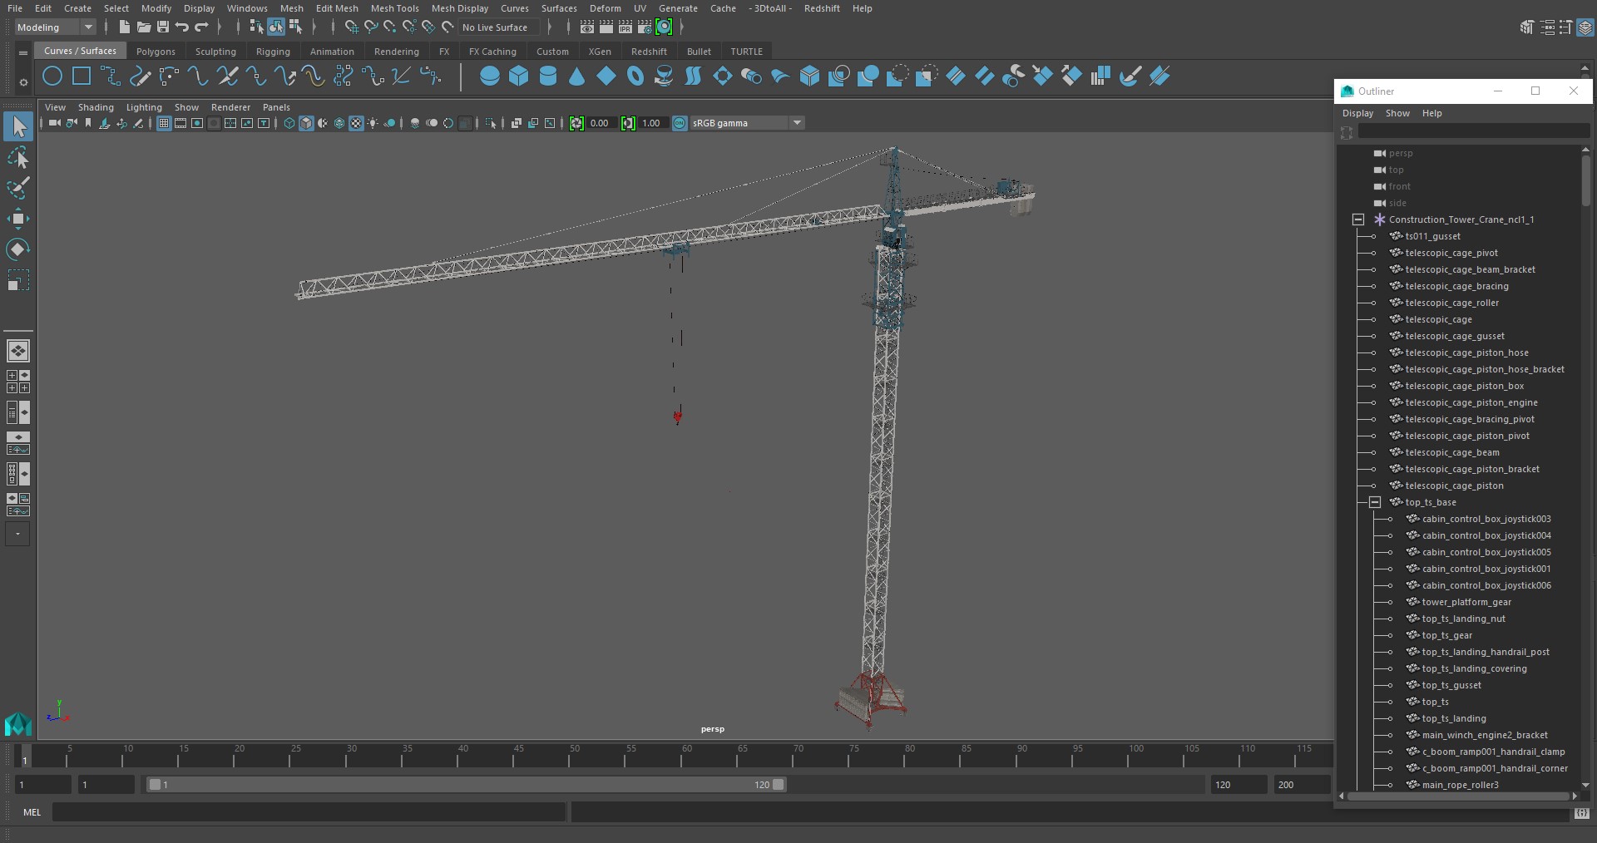Click the Outliner search field

[1474, 131]
